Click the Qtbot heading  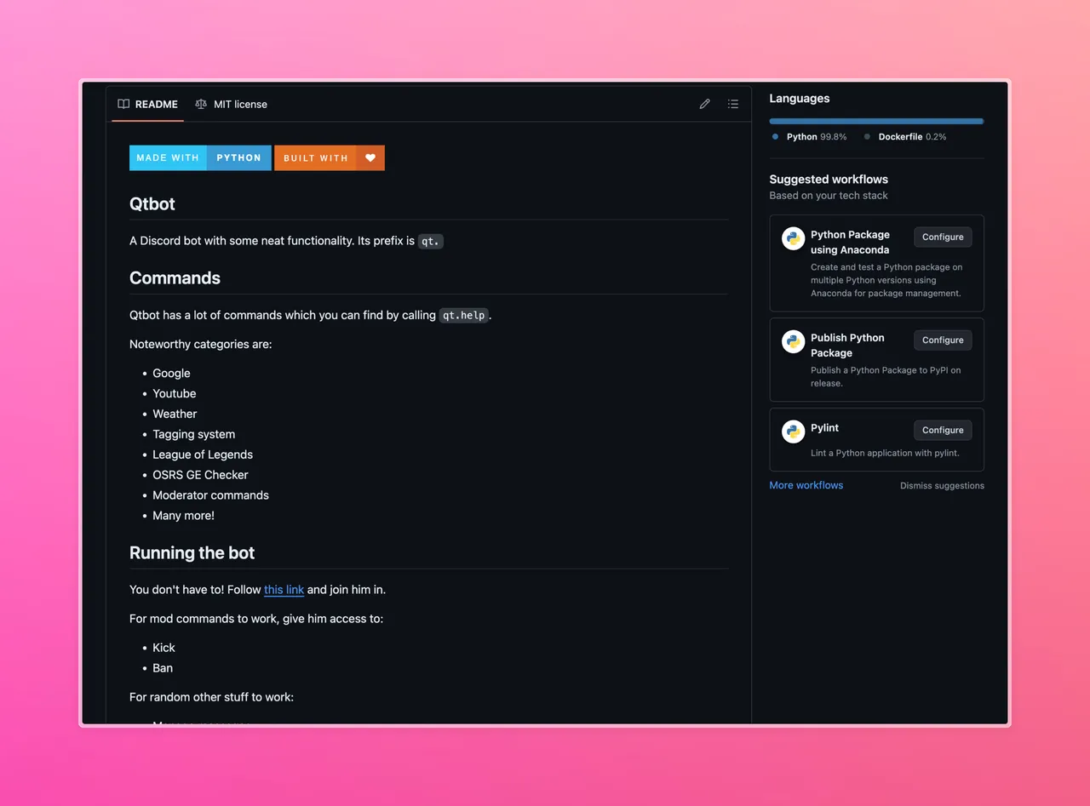click(152, 203)
